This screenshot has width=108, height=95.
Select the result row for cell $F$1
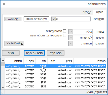pyautogui.click(x=56, y=86)
